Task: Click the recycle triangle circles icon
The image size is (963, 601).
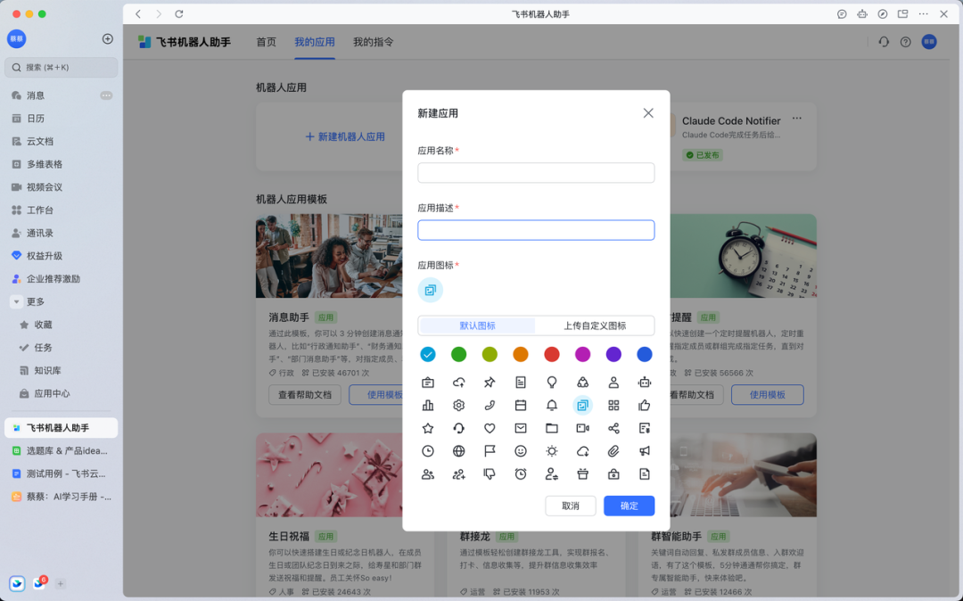Action: tap(583, 383)
